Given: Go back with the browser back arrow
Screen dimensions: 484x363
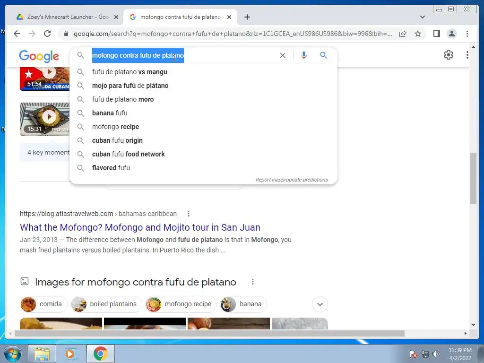Looking at the screenshot, I should pos(17,34).
